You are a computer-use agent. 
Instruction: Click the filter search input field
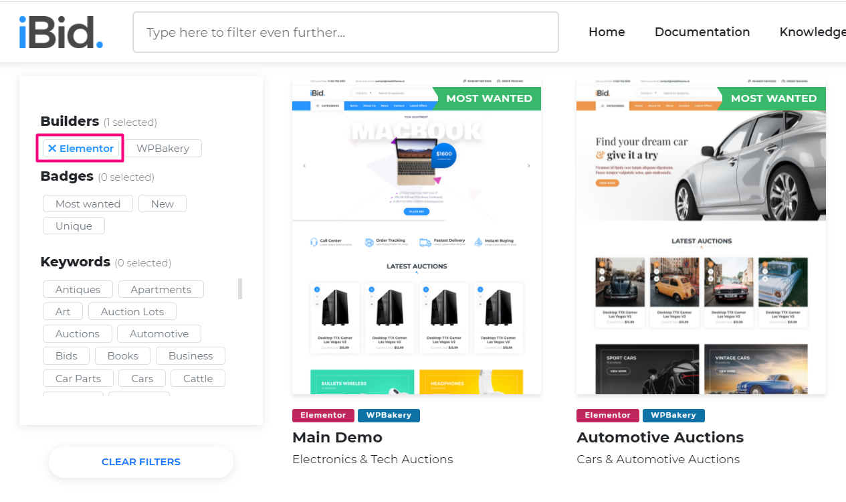coord(345,32)
